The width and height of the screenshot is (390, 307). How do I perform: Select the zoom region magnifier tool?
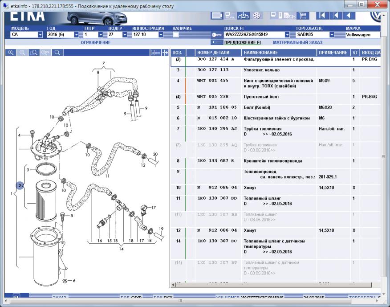34,53
